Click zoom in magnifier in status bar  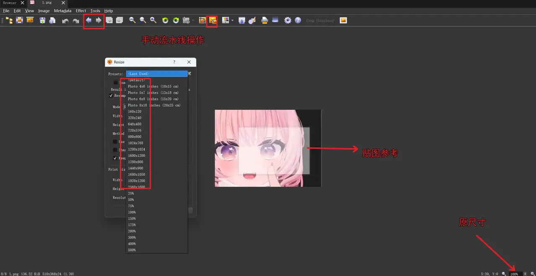pyautogui.click(x=533, y=273)
